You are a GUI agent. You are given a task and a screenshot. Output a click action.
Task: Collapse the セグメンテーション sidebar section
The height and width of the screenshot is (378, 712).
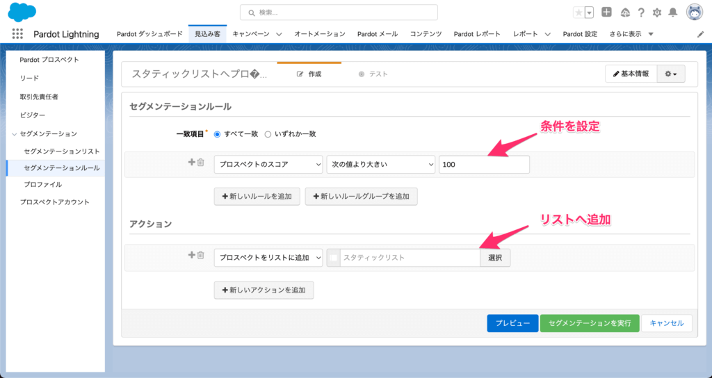point(15,134)
